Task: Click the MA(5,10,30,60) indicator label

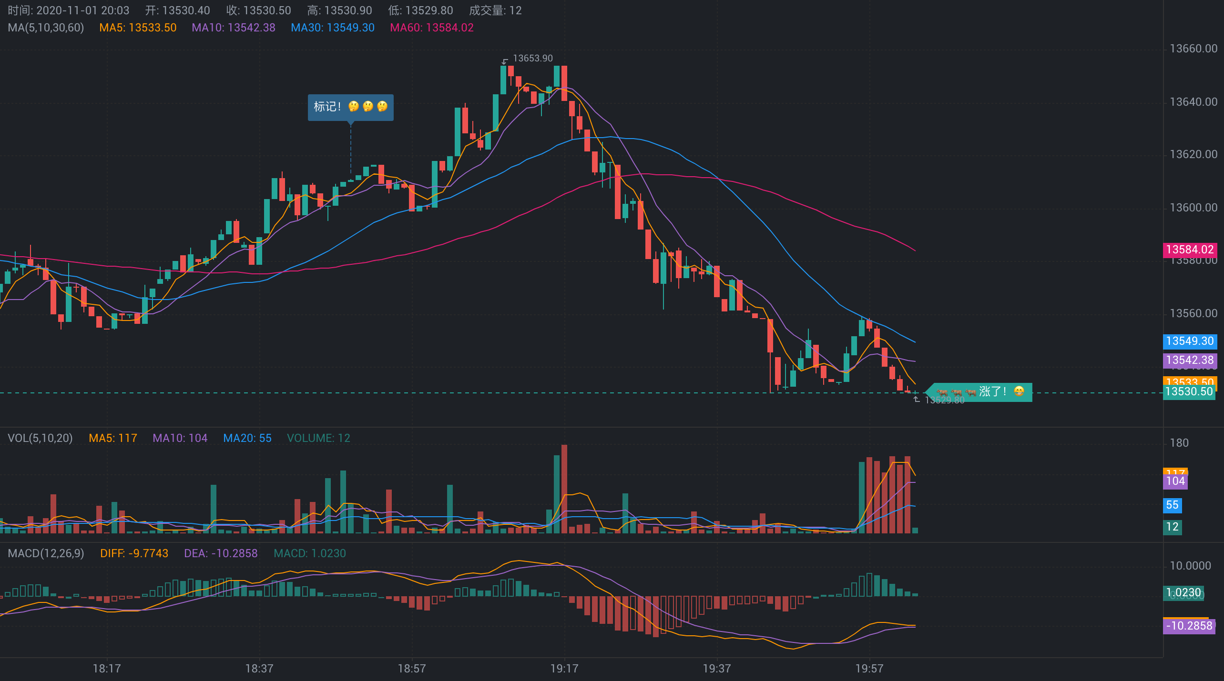Action: point(46,28)
